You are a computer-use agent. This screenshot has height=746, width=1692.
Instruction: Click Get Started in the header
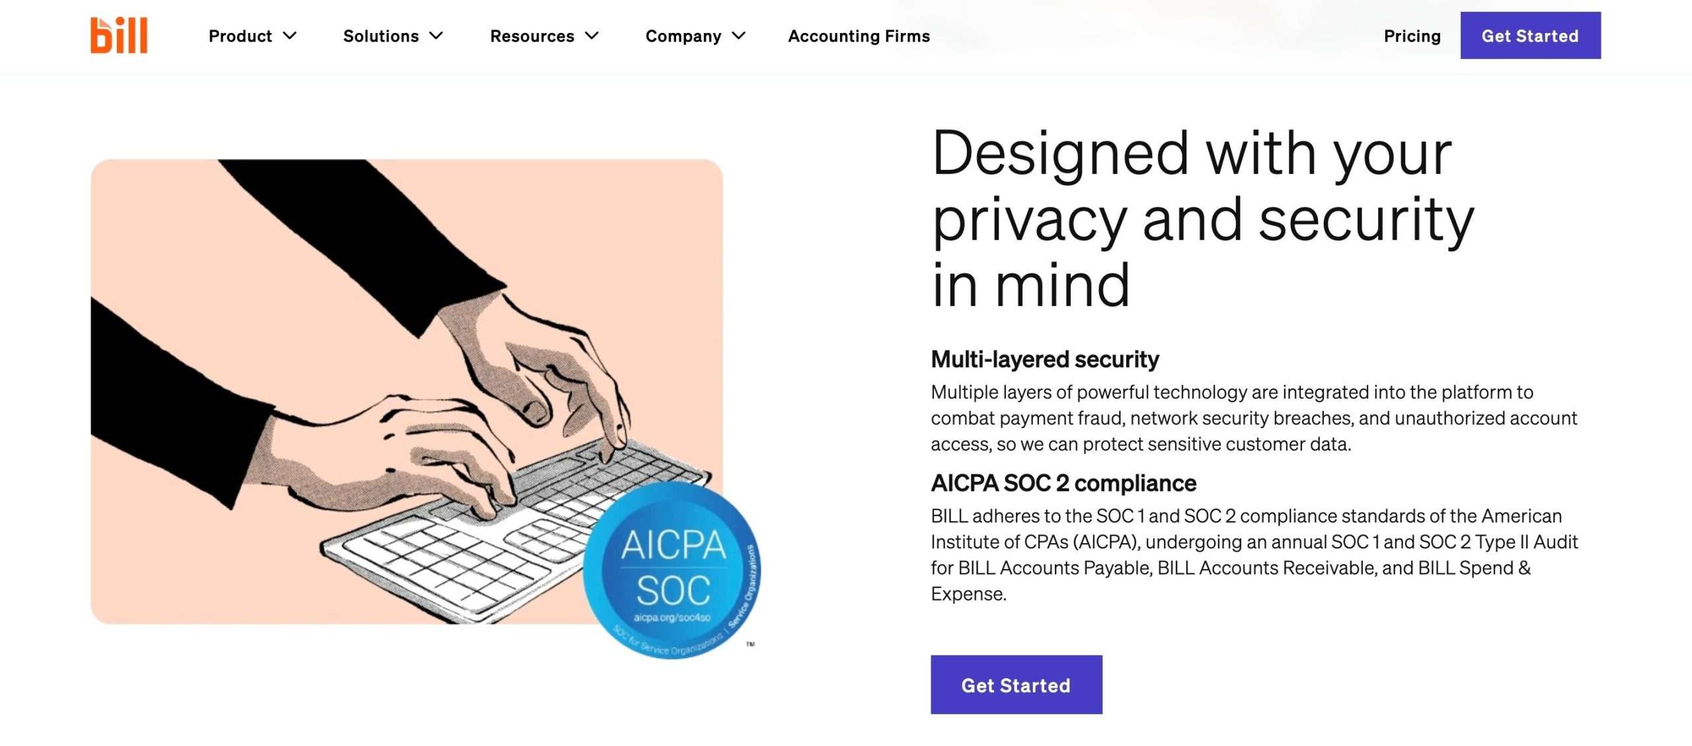tap(1530, 36)
